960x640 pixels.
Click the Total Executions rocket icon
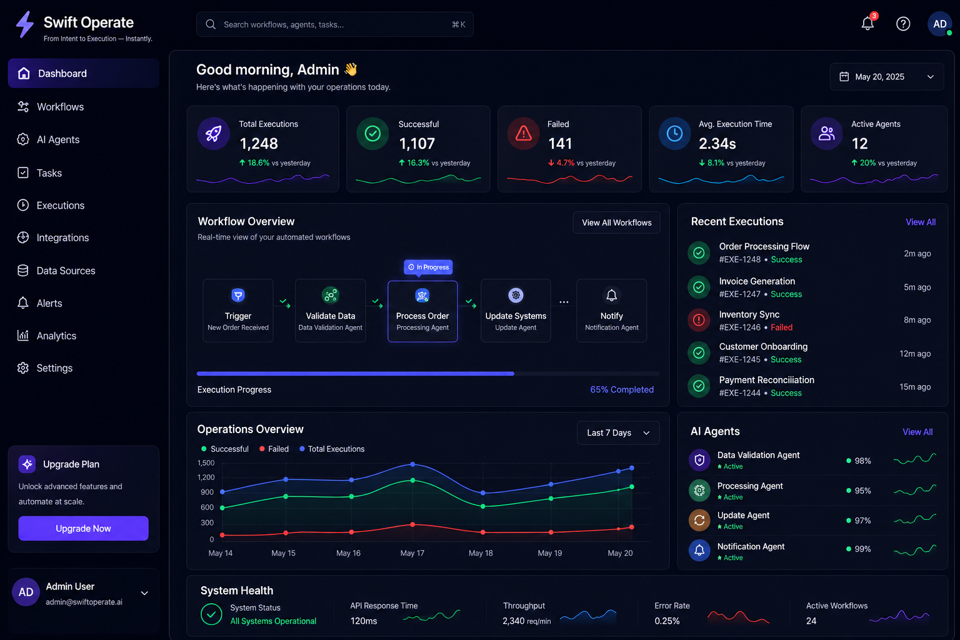[214, 134]
